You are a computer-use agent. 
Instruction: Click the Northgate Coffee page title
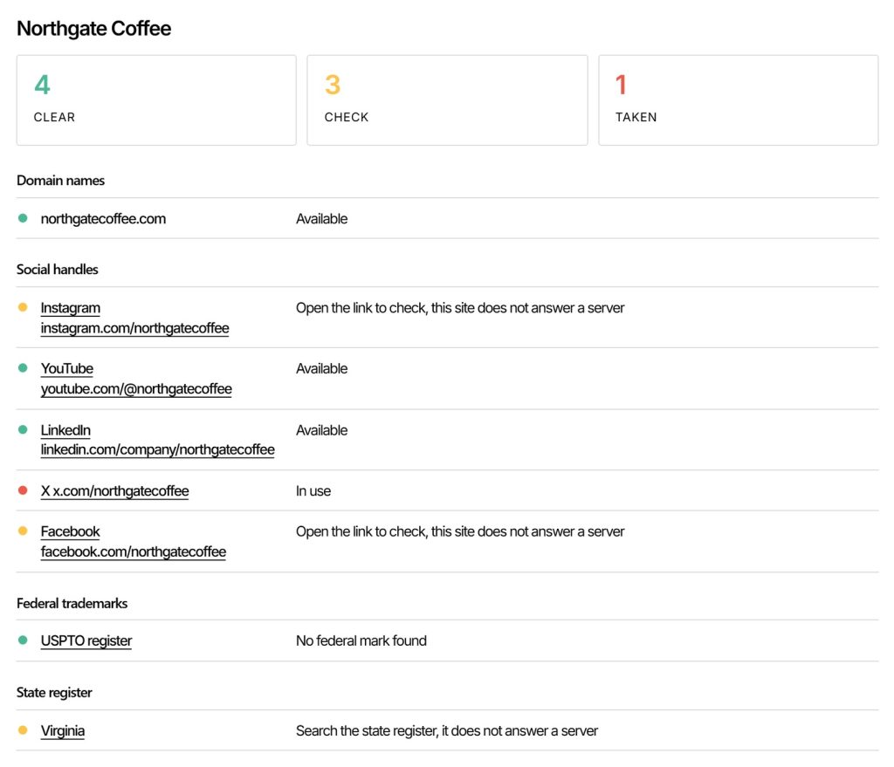coord(94,29)
